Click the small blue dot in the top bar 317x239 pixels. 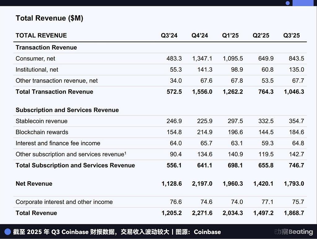pyautogui.click(x=288, y=3)
